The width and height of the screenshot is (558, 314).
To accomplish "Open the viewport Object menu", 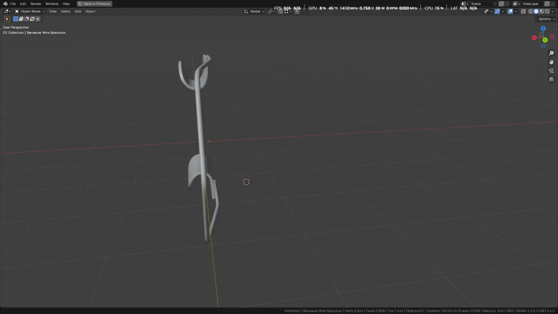I will click(90, 11).
